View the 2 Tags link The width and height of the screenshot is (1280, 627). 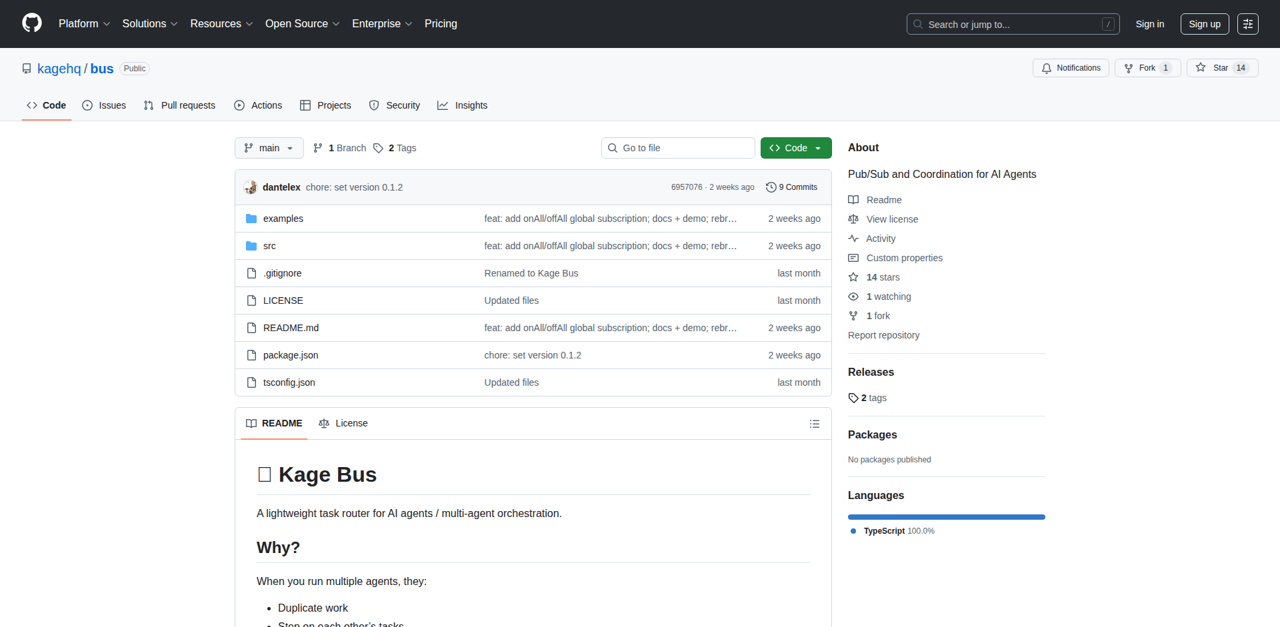point(395,148)
